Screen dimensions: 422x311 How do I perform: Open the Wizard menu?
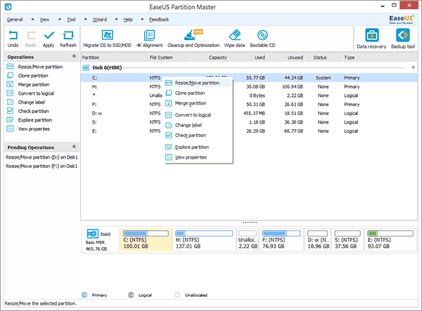(100, 20)
